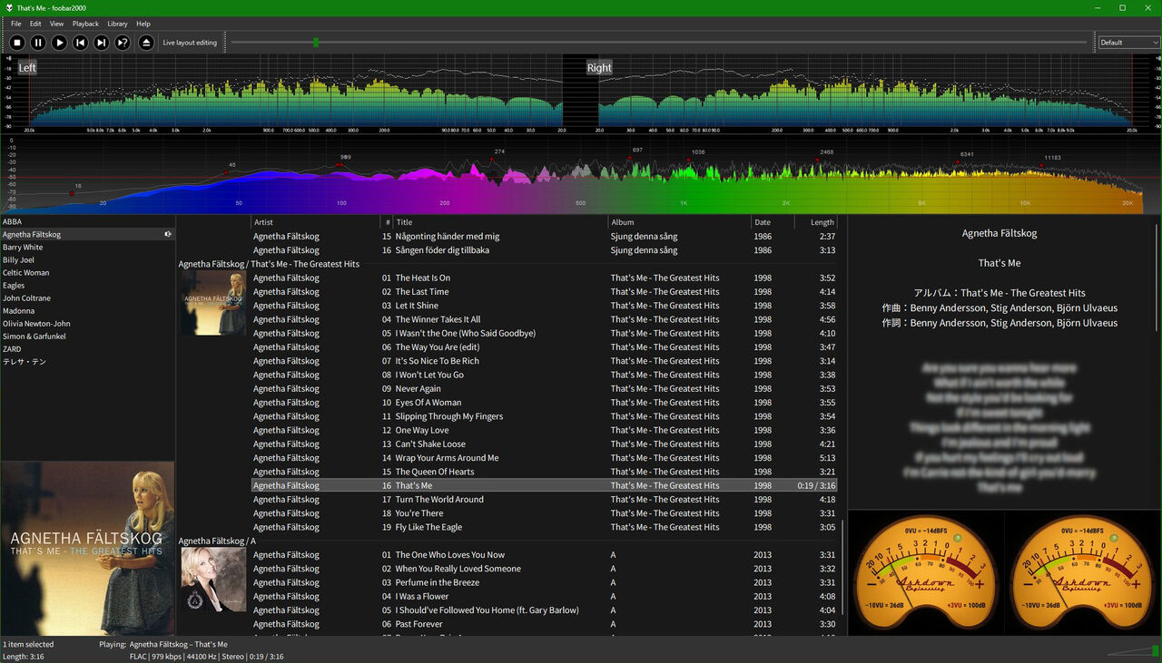Select ABBA in the artist list
The height and width of the screenshot is (663, 1162).
[13, 221]
